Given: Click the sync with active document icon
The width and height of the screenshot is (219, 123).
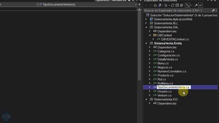Looking at the screenshot, I should (x=172, y=5).
